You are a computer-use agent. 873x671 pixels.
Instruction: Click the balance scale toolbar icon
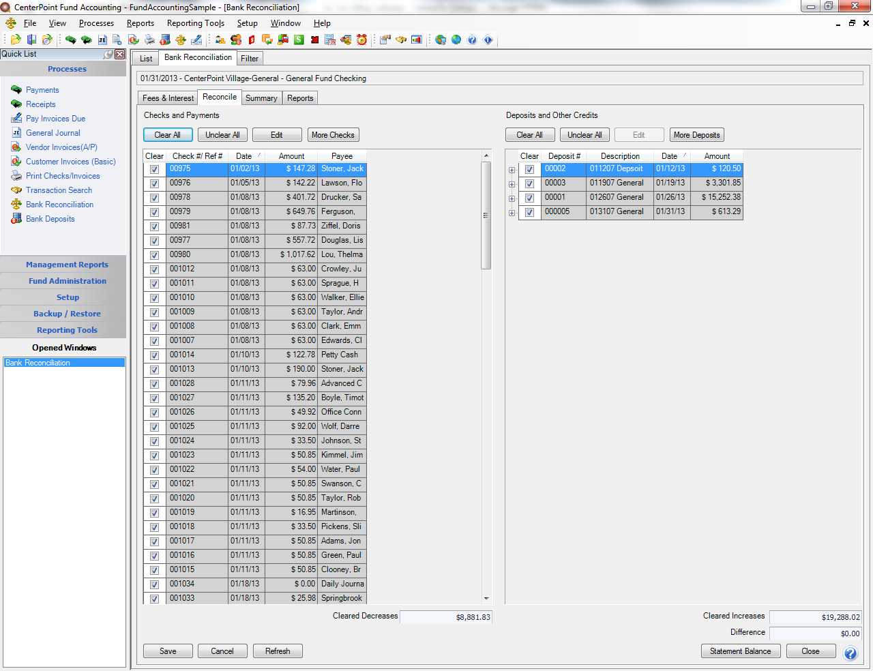click(181, 40)
